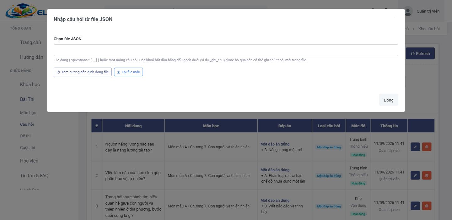Delete the question about năng lượng tái tạo
This screenshot has width=452, height=220.
[427, 147]
